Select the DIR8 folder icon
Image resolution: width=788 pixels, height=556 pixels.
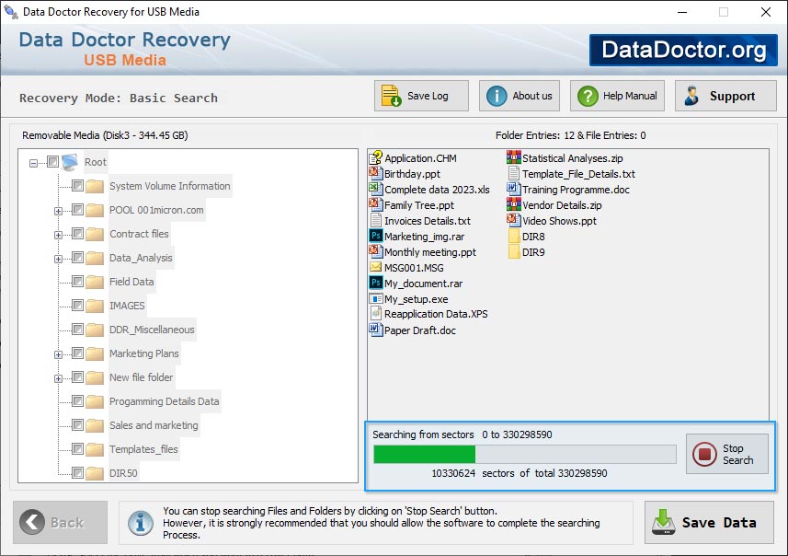[514, 236]
